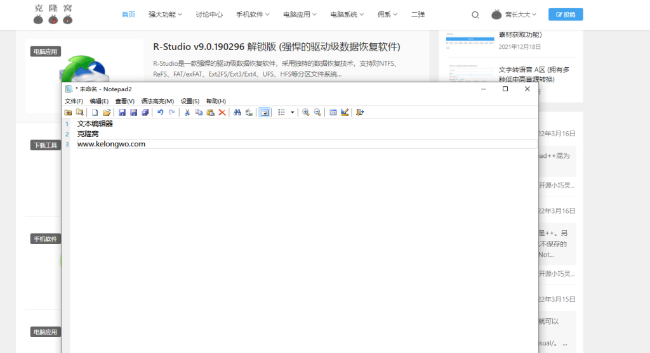Screen dimensions: 650x353
Task: Click the text line 克隆窝 in editor
Action: 88,134
